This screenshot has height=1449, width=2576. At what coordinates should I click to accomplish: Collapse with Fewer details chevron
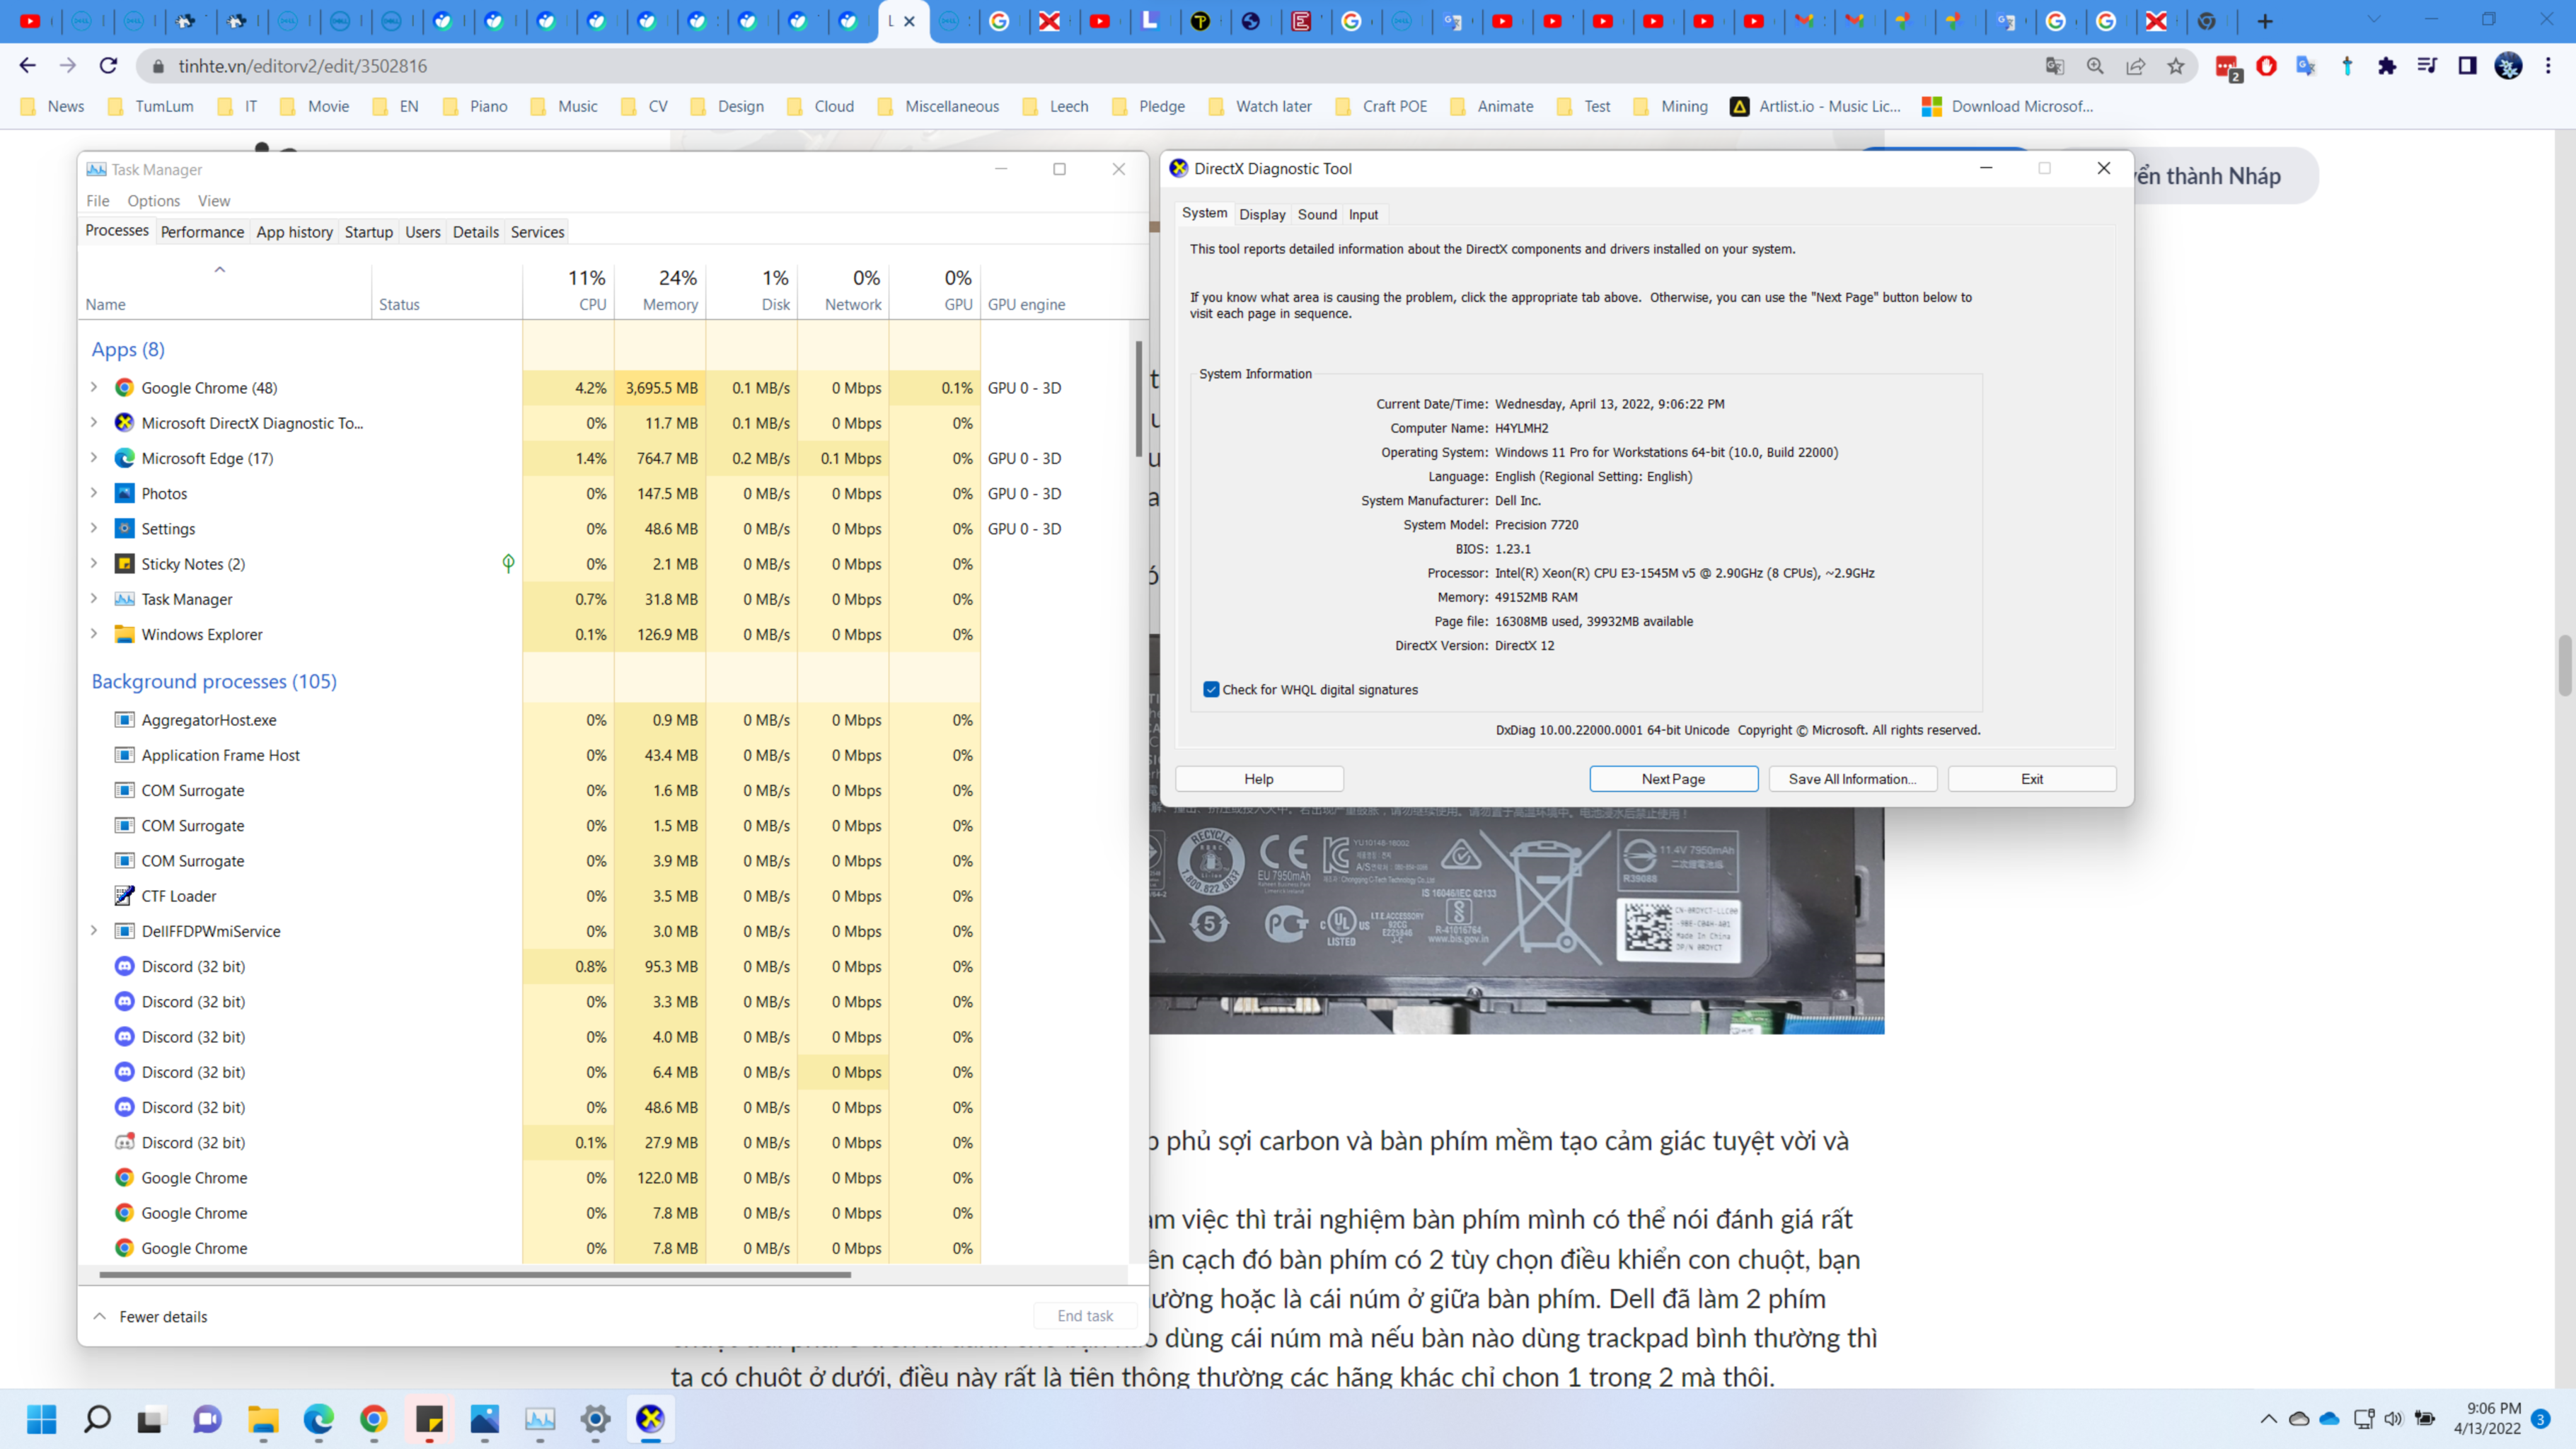100,1316
